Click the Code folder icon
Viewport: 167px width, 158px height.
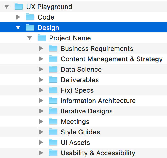pos(30,17)
